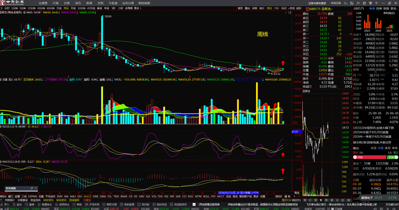
Task: Open the 全景图 menu
Action: (43, 3)
